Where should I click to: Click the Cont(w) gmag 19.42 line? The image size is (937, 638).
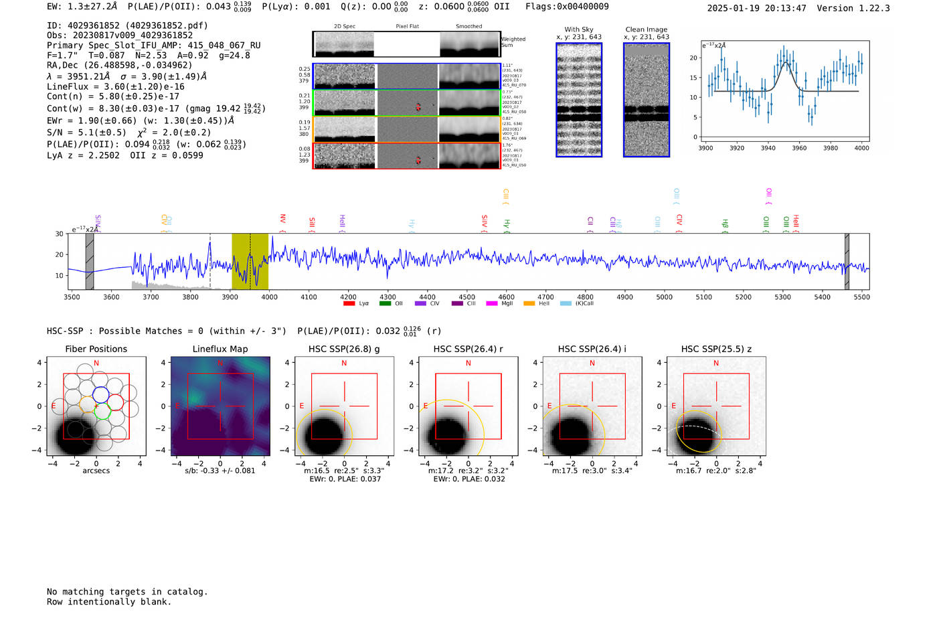coord(156,108)
